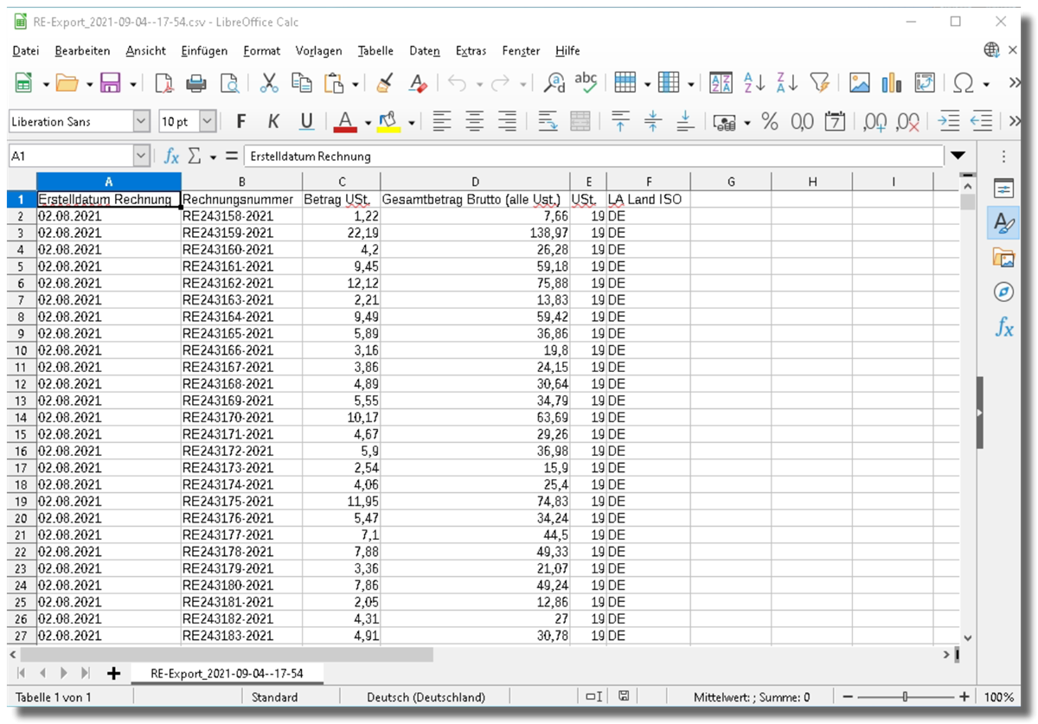Toggle bold formatting (F button)

point(241,122)
